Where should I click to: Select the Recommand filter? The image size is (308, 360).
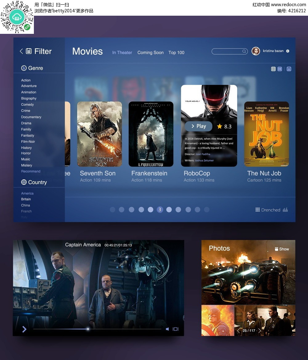pyautogui.click(x=31, y=171)
